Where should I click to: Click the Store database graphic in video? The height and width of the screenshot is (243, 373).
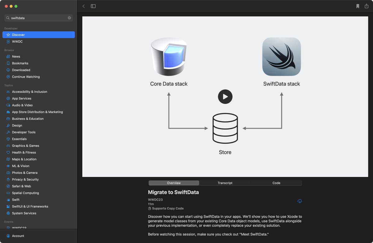(225, 128)
